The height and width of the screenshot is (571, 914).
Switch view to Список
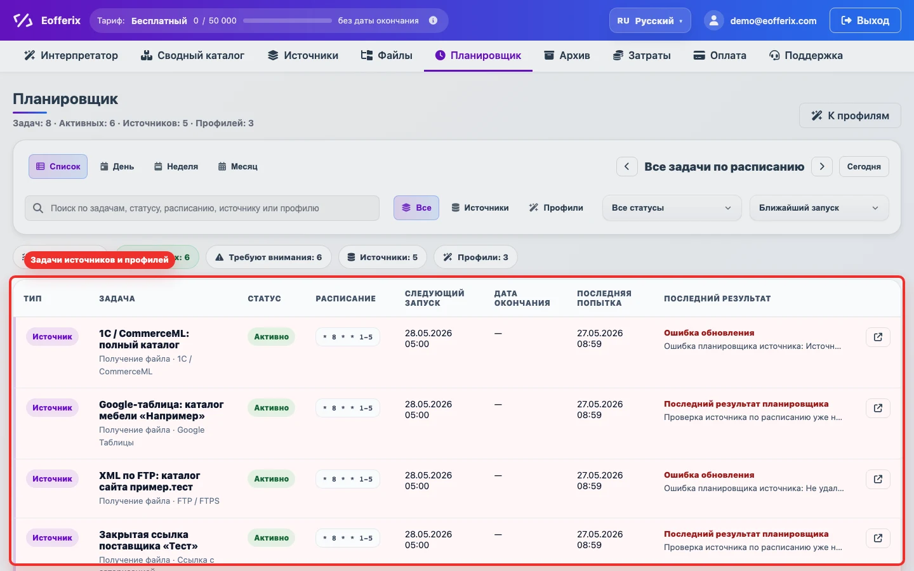pos(58,166)
